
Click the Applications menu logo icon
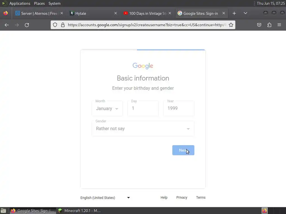[4, 3]
